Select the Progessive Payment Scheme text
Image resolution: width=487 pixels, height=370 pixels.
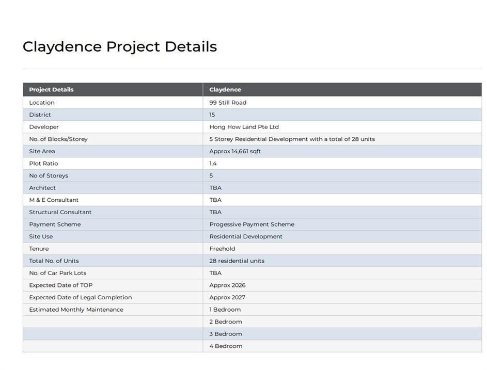point(252,224)
